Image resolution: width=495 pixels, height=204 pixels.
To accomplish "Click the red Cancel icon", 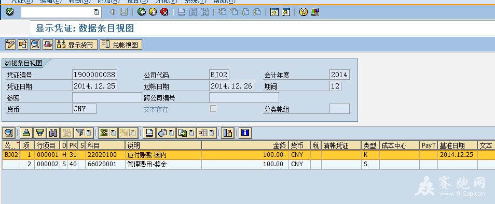I will click(164, 12).
